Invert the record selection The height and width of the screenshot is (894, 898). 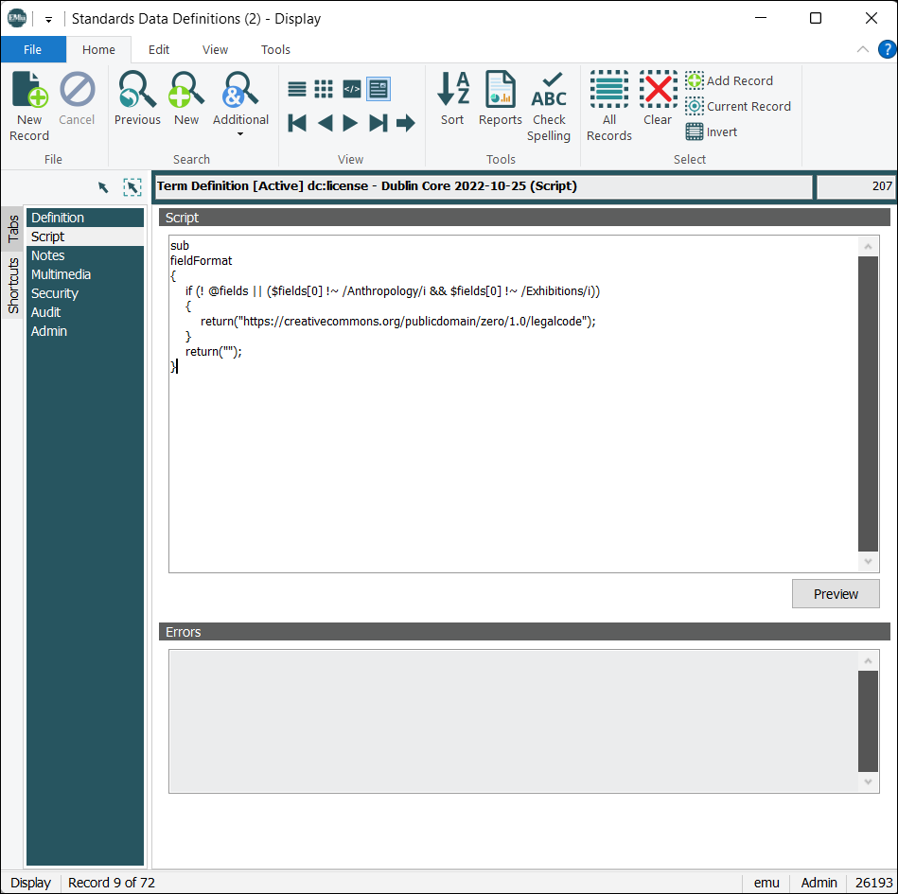click(x=711, y=131)
